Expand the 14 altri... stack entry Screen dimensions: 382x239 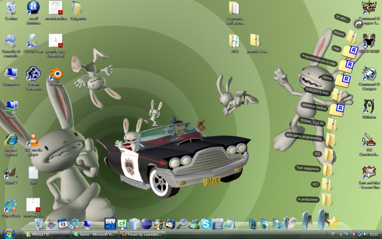tap(343, 19)
